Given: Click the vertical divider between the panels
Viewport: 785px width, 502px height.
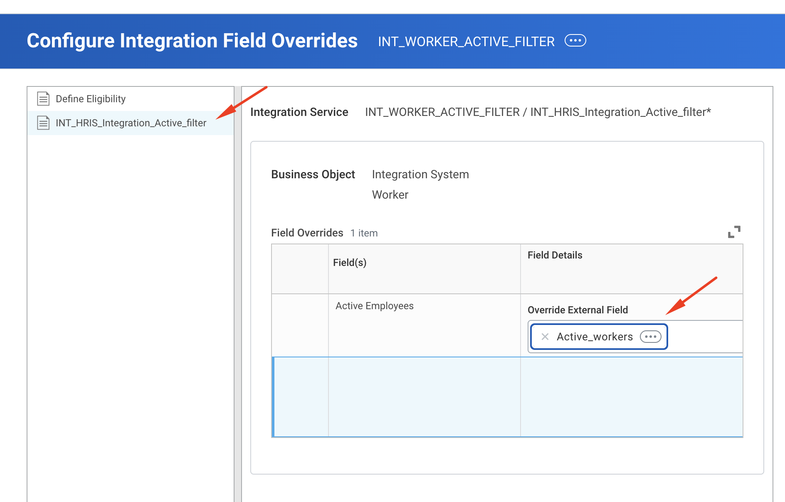Looking at the screenshot, I should (237, 291).
